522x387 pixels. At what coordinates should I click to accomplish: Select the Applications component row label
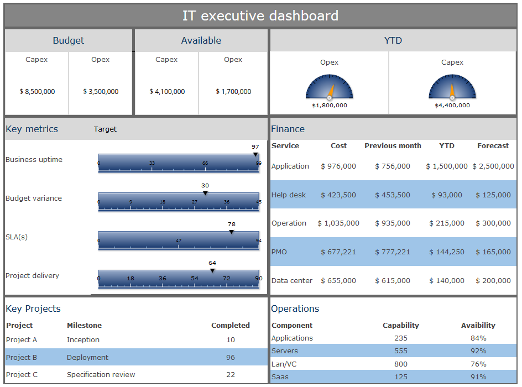(x=292, y=338)
